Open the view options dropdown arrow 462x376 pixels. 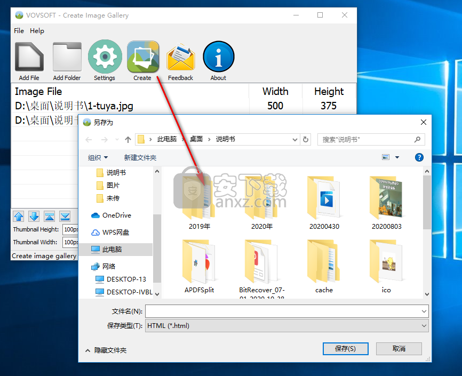coord(397,157)
